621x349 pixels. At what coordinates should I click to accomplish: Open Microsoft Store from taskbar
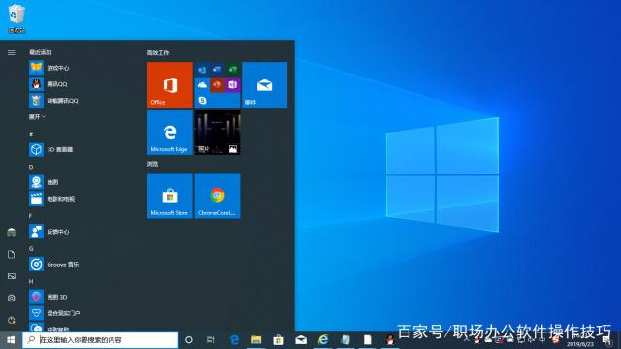click(x=278, y=340)
